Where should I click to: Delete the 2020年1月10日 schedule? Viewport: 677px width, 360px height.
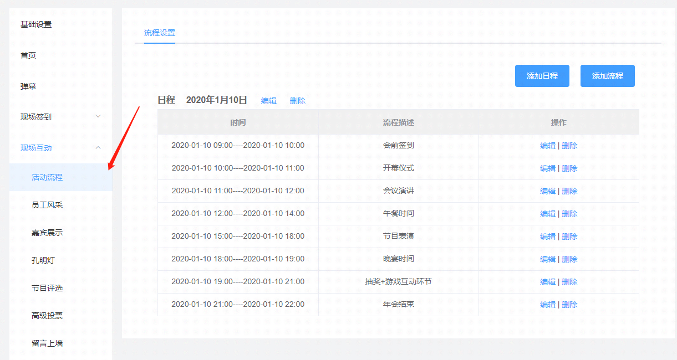click(x=298, y=101)
